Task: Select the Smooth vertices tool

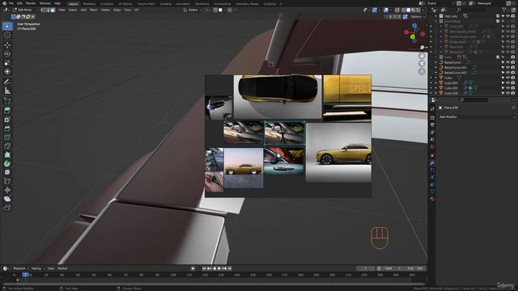Action: pos(7,172)
